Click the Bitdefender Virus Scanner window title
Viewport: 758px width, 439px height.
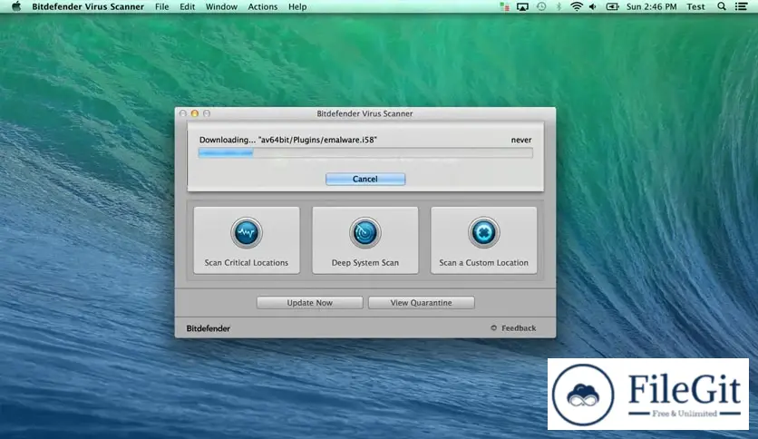(x=364, y=113)
